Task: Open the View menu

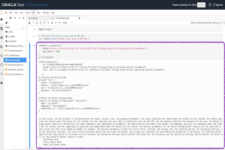Action: (x=16, y=12)
